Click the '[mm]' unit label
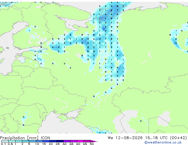This screenshot has width=188, height=145. (x=33, y=138)
